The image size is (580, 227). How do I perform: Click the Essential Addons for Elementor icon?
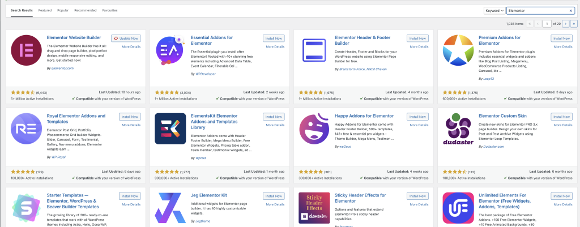[x=170, y=52]
